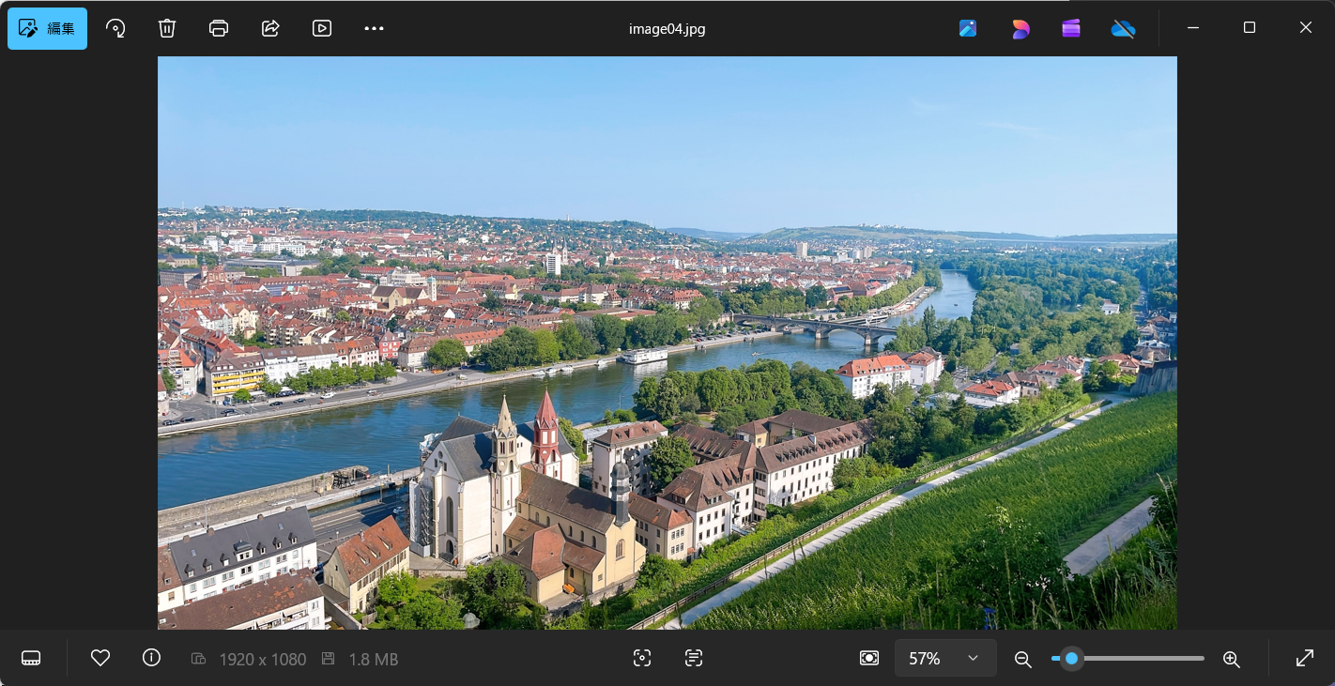The height and width of the screenshot is (686, 1335).
Task: Open the OneDrive cloud icon
Action: pyautogui.click(x=1123, y=28)
